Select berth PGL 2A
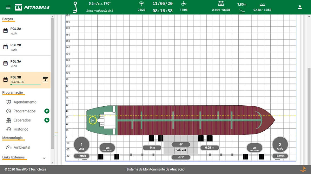The width and height of the screenshot is (311, 174). (25, 31)
